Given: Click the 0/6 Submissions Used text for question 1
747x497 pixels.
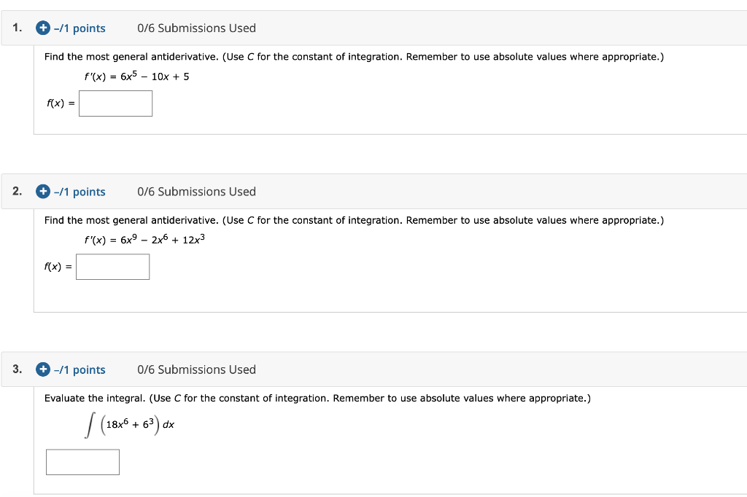Looking at the screenshot, I should click(x=196, y=28).
